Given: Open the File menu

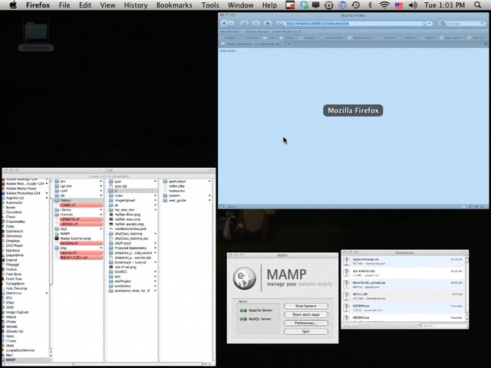Looking at the screenshot, I should click(x=64, y=5).
